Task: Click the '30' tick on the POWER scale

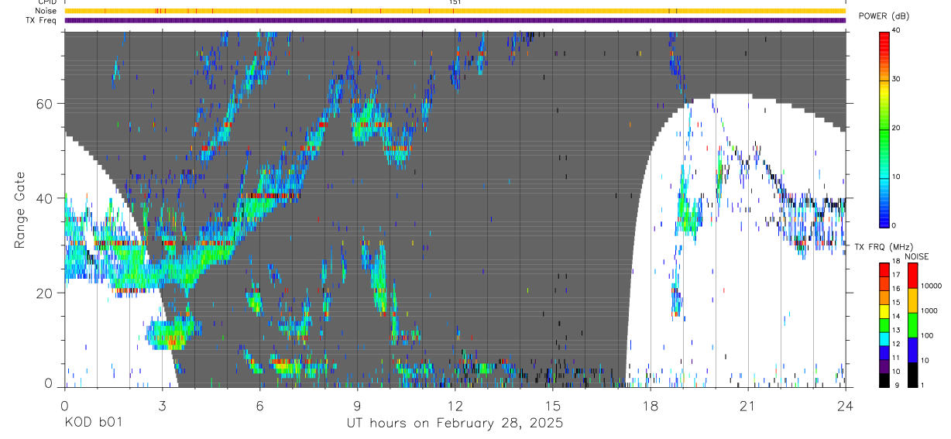Action: point(897,79)
